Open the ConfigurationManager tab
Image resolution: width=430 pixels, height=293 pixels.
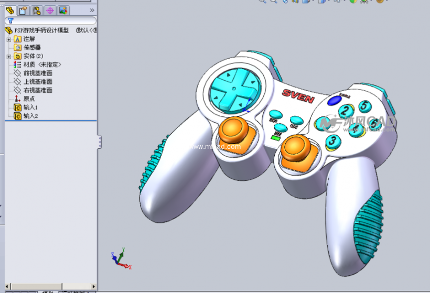point(36,10)
